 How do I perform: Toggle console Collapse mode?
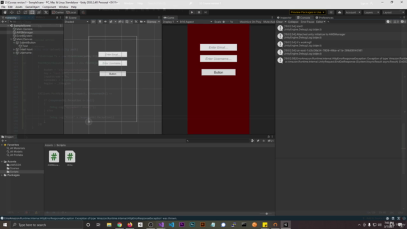[293, 22]
